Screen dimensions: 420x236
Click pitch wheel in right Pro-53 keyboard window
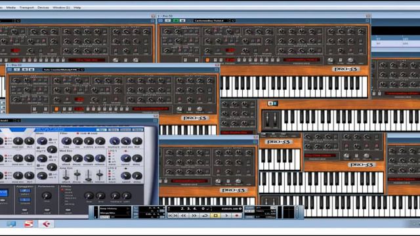[267, 119]
